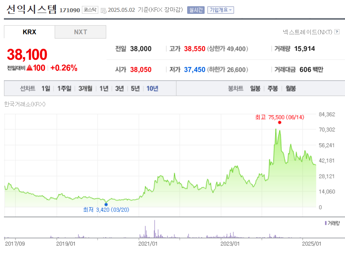Select the 1년 chart period
Image resolution: width=345 pixels, height=254 pixels.
[x=104, y=89]
